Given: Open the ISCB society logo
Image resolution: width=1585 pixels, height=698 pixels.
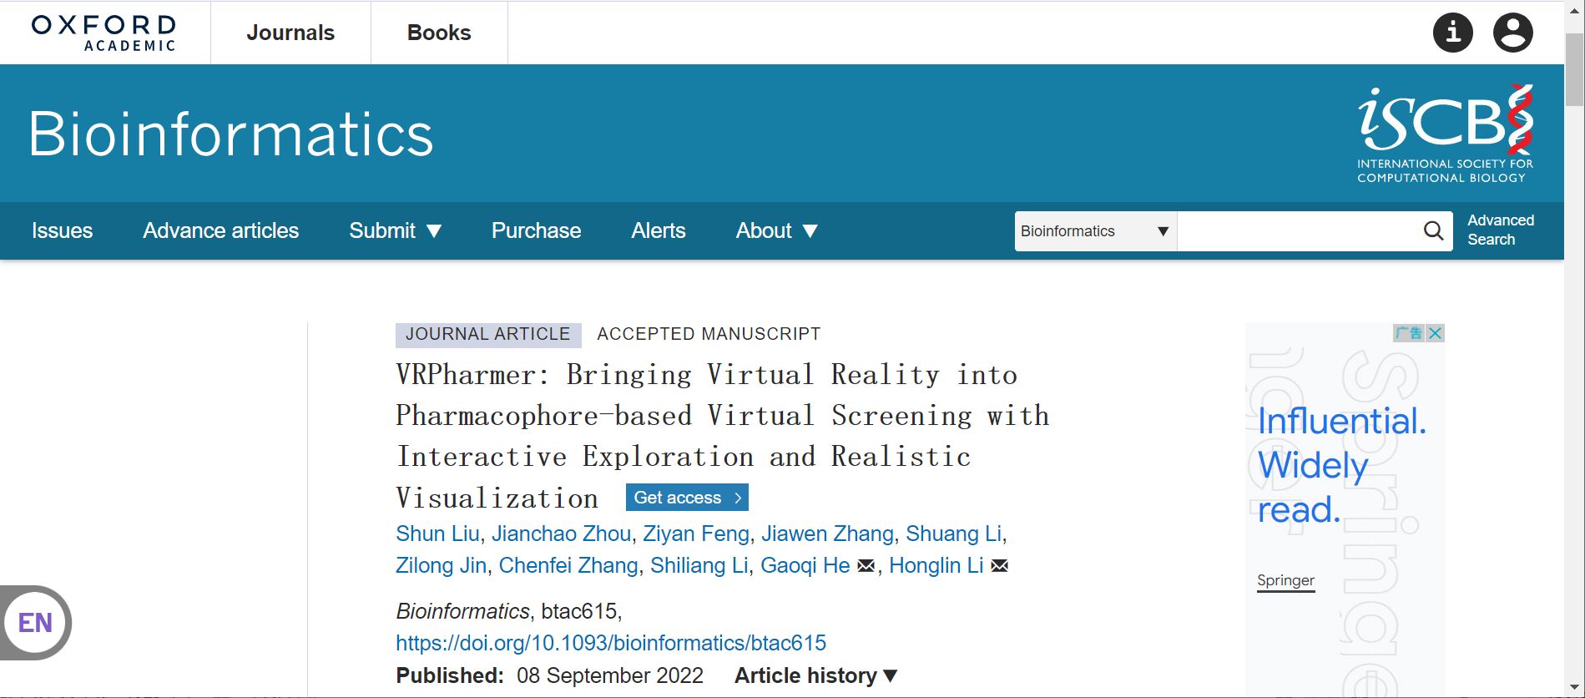Looking at the screenshot, I should coord(1445,134).
